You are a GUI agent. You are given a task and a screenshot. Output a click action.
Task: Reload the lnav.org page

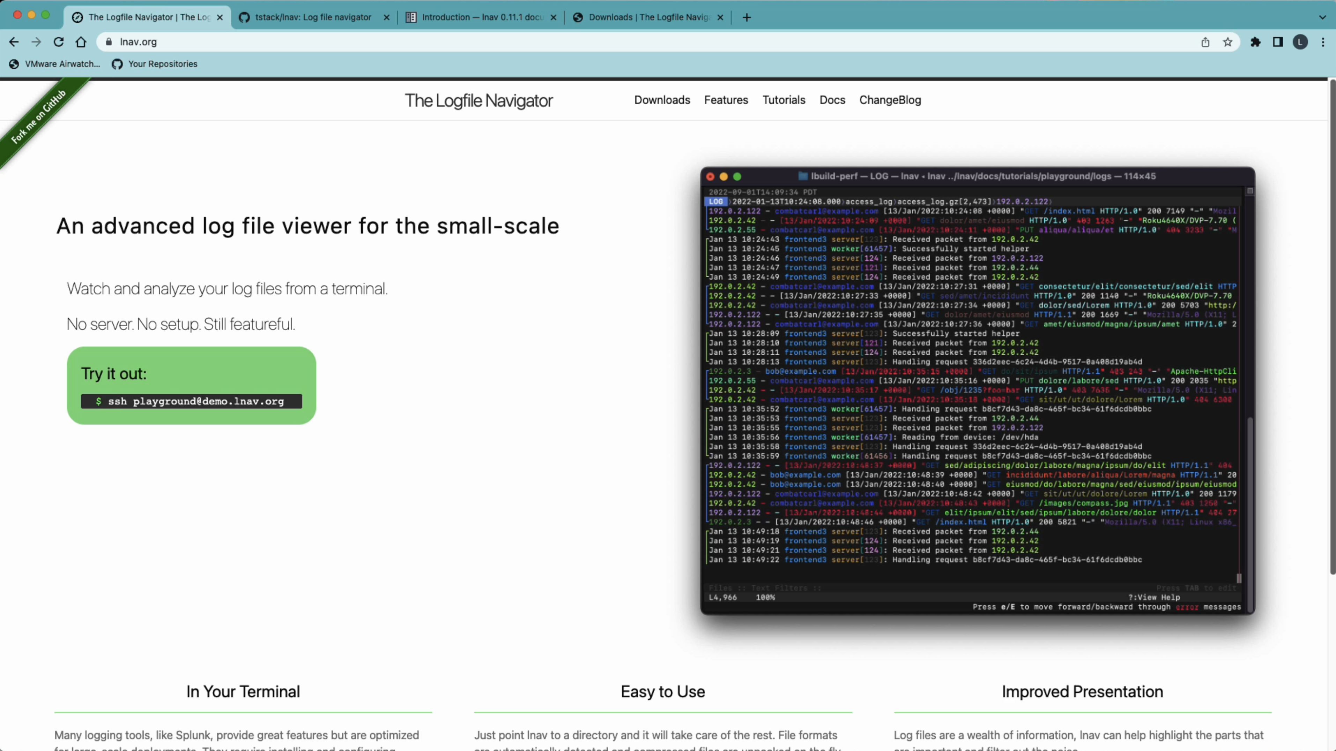pos(59,42)
